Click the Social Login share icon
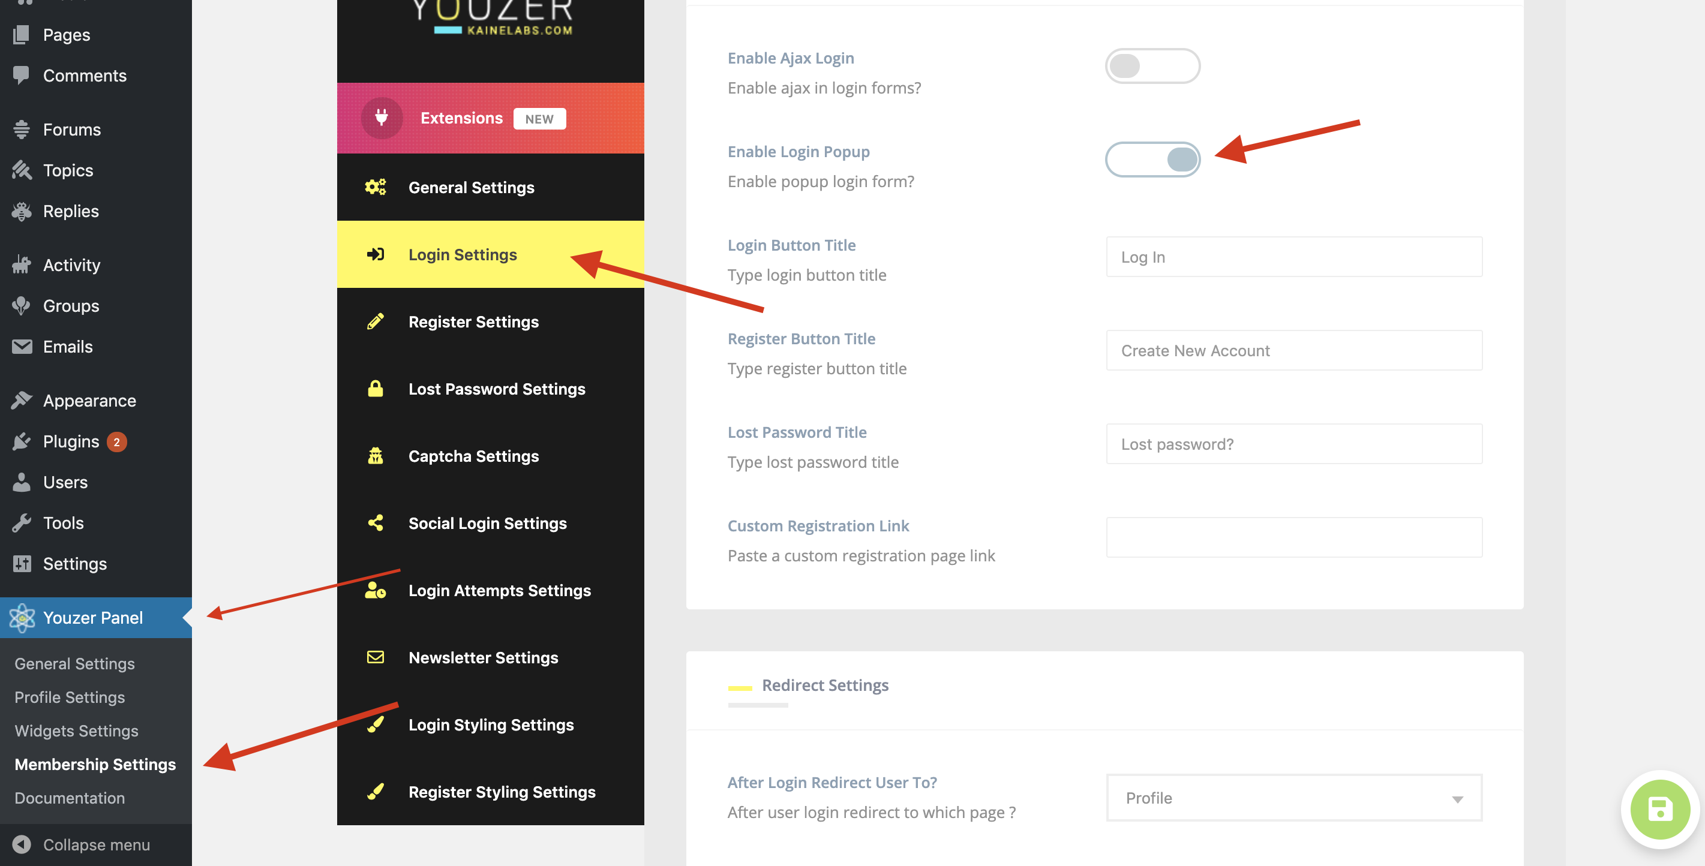 376,521
